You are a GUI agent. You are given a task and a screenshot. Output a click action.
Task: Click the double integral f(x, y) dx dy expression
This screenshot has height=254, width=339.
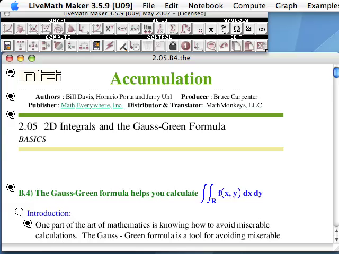(x=231, y=193)
